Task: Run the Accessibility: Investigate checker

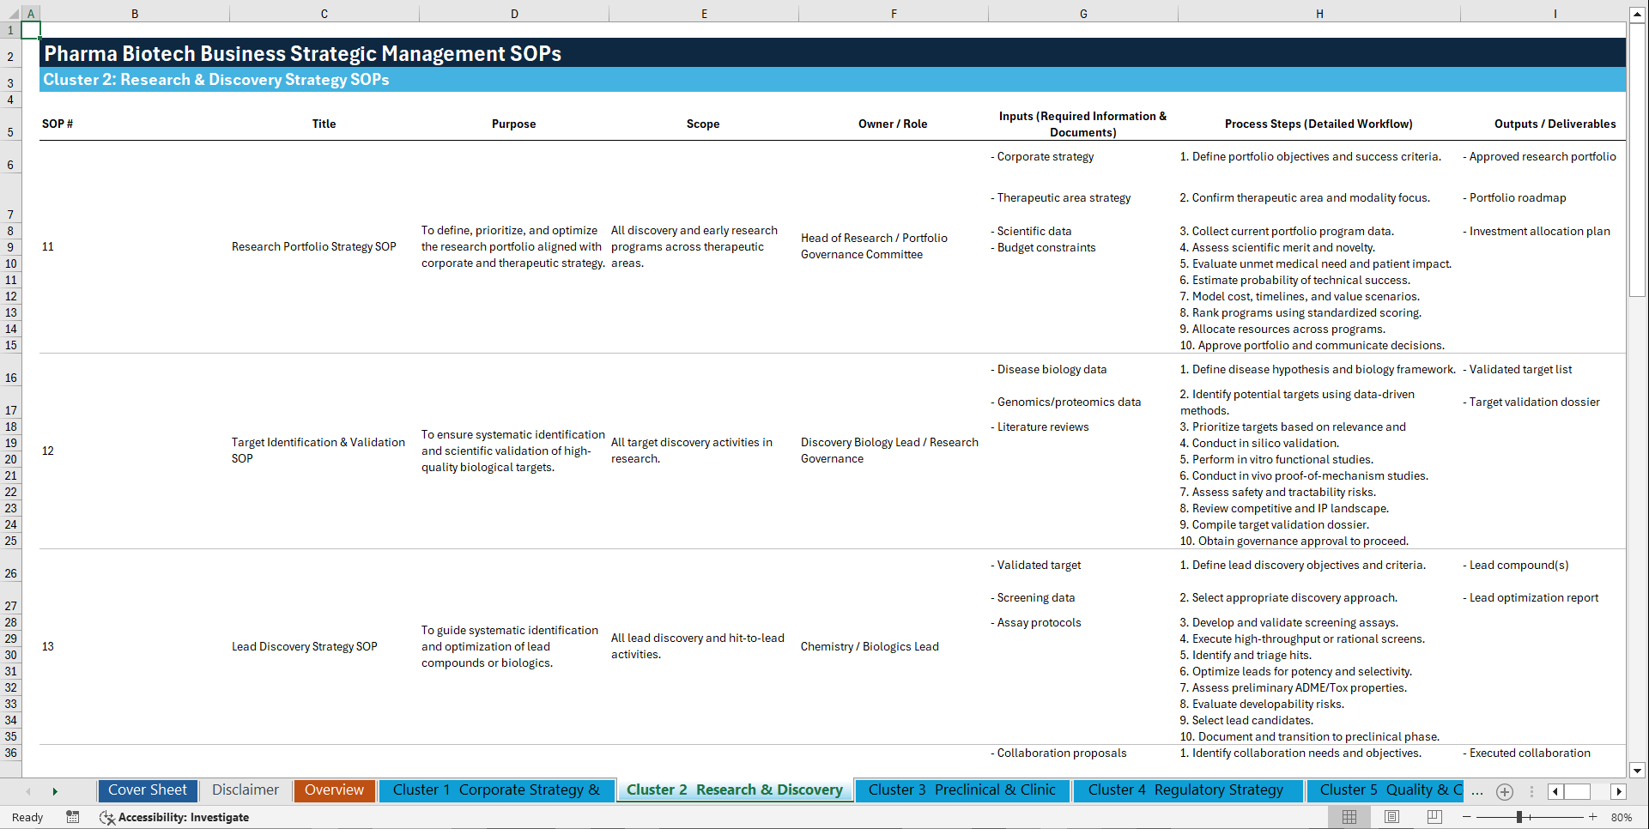Action: (x=174, y=817)
